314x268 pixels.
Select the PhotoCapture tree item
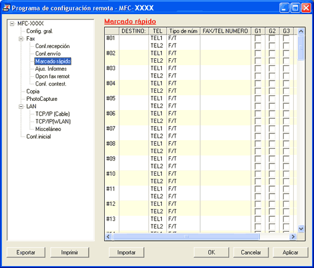pos(42,99)
